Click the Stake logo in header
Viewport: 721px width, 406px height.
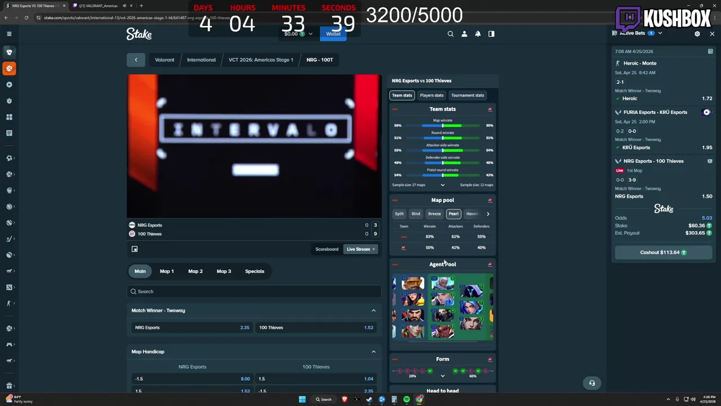pyautogui.click(x=139, y=34)
